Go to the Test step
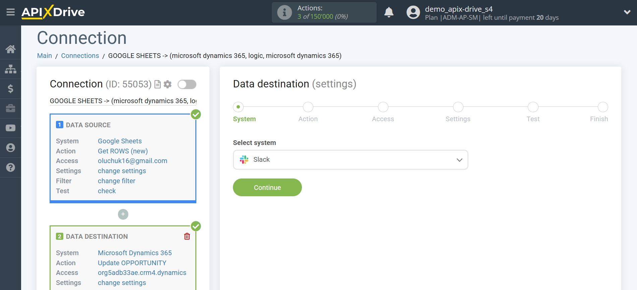The height and width of the screenshot is (290, 637). click(533, 119)
